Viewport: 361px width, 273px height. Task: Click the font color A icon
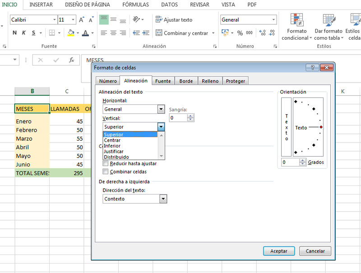tap(86, 33)
